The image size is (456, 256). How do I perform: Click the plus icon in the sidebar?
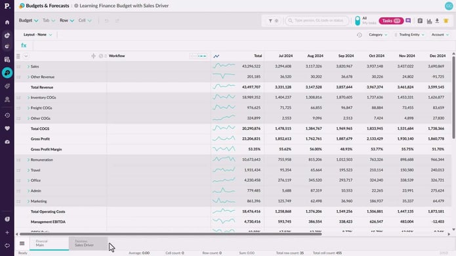7,232
